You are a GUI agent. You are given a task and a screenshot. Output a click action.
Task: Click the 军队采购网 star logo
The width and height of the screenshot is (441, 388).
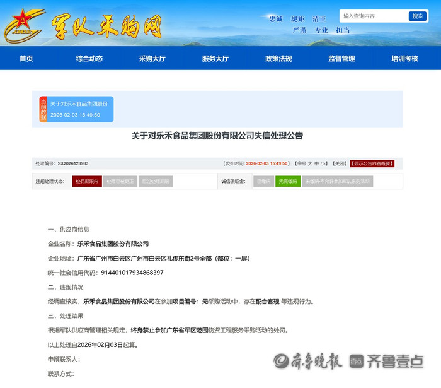pos(24,26)
